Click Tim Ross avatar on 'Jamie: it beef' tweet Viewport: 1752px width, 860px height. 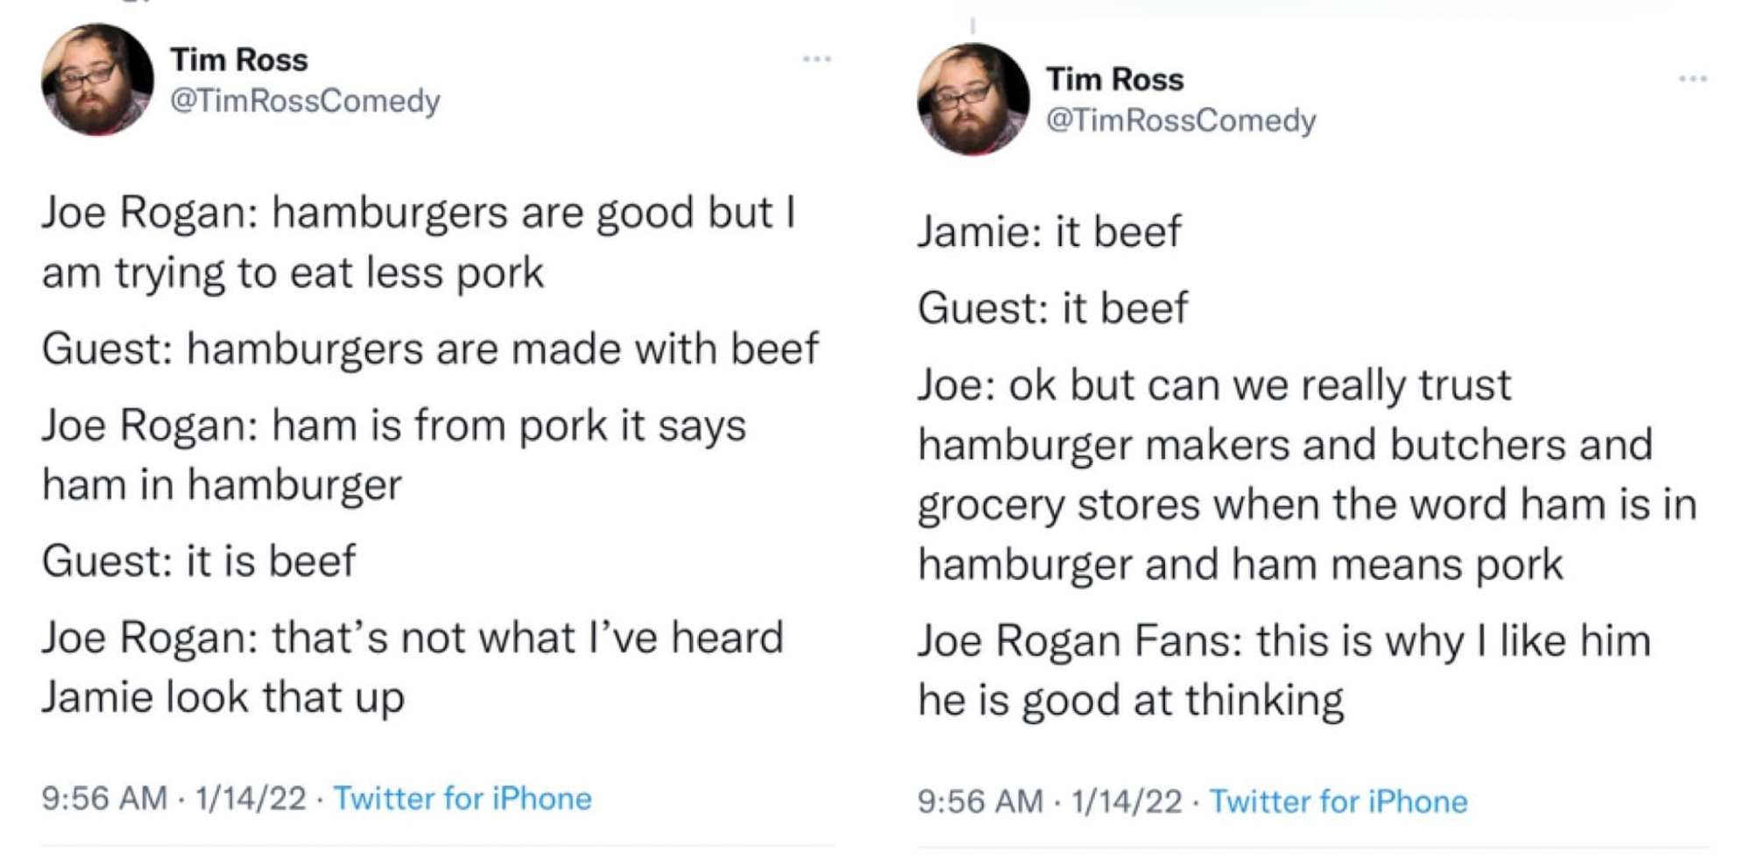(972, 99)
